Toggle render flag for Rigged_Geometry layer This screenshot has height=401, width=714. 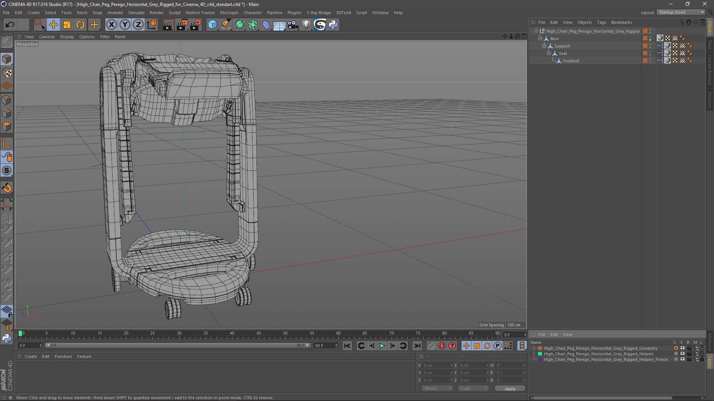pos(689,348)
